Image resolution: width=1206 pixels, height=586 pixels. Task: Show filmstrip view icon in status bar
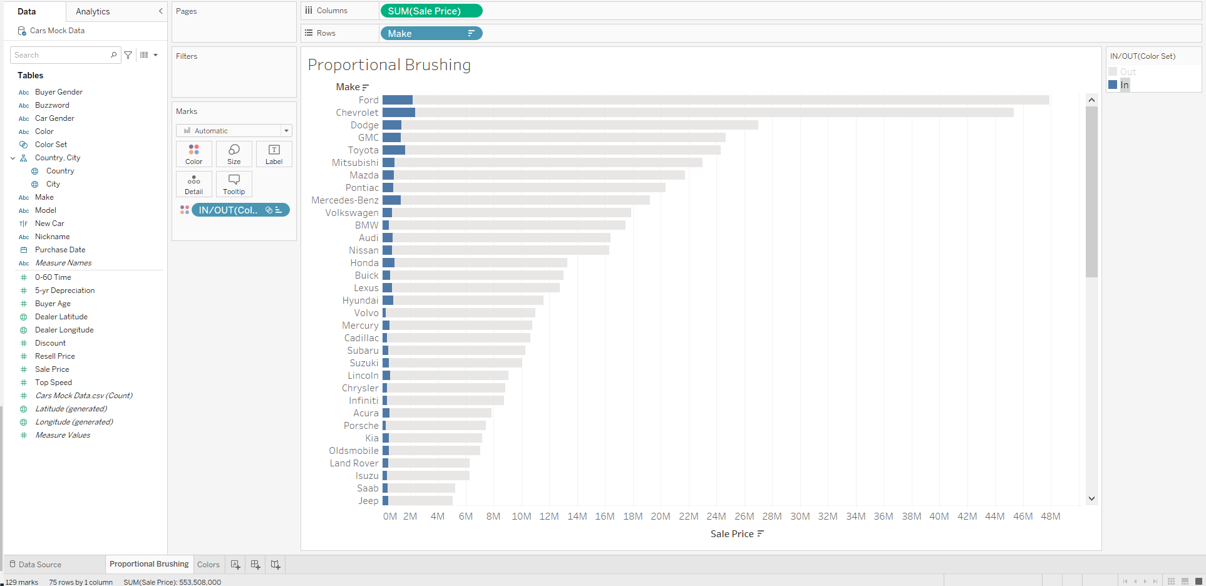pos(1185,582)
